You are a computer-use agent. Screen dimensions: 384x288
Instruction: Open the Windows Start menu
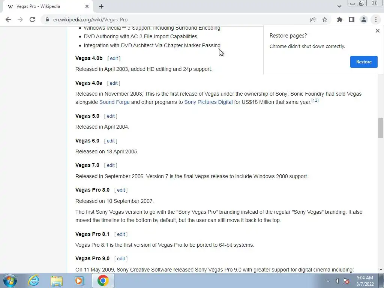pyautogui.click(x=10, y=280)
